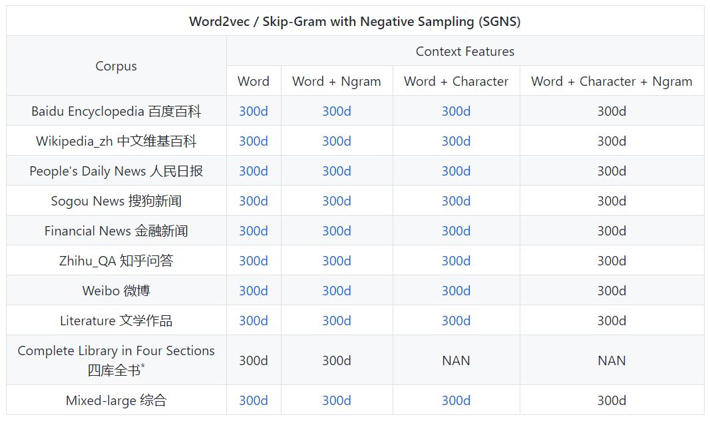
Task: Open People's Daily News Word + Ngram 300d link
Action: pyautogui.click(x=337, y=171)
